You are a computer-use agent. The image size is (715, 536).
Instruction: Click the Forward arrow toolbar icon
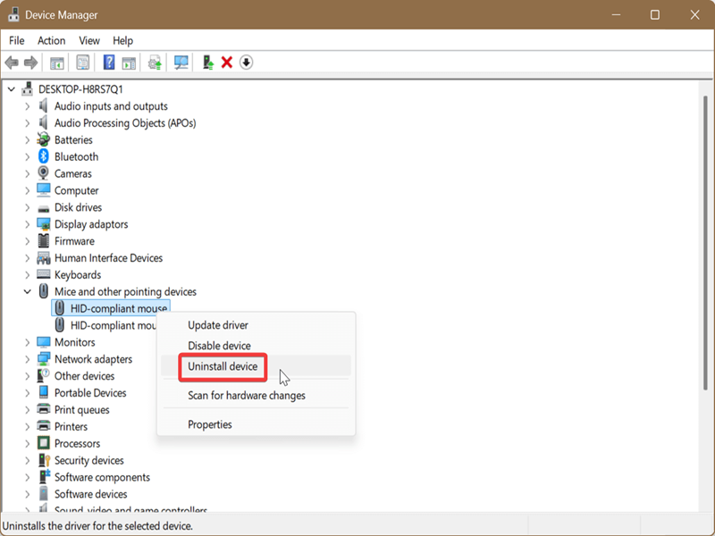pos(31,63)
